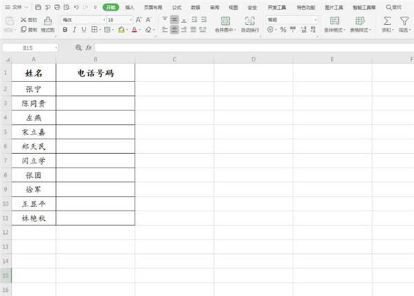Apply thousands separator number style
414x296 pixels.
[x=293, y=30]
